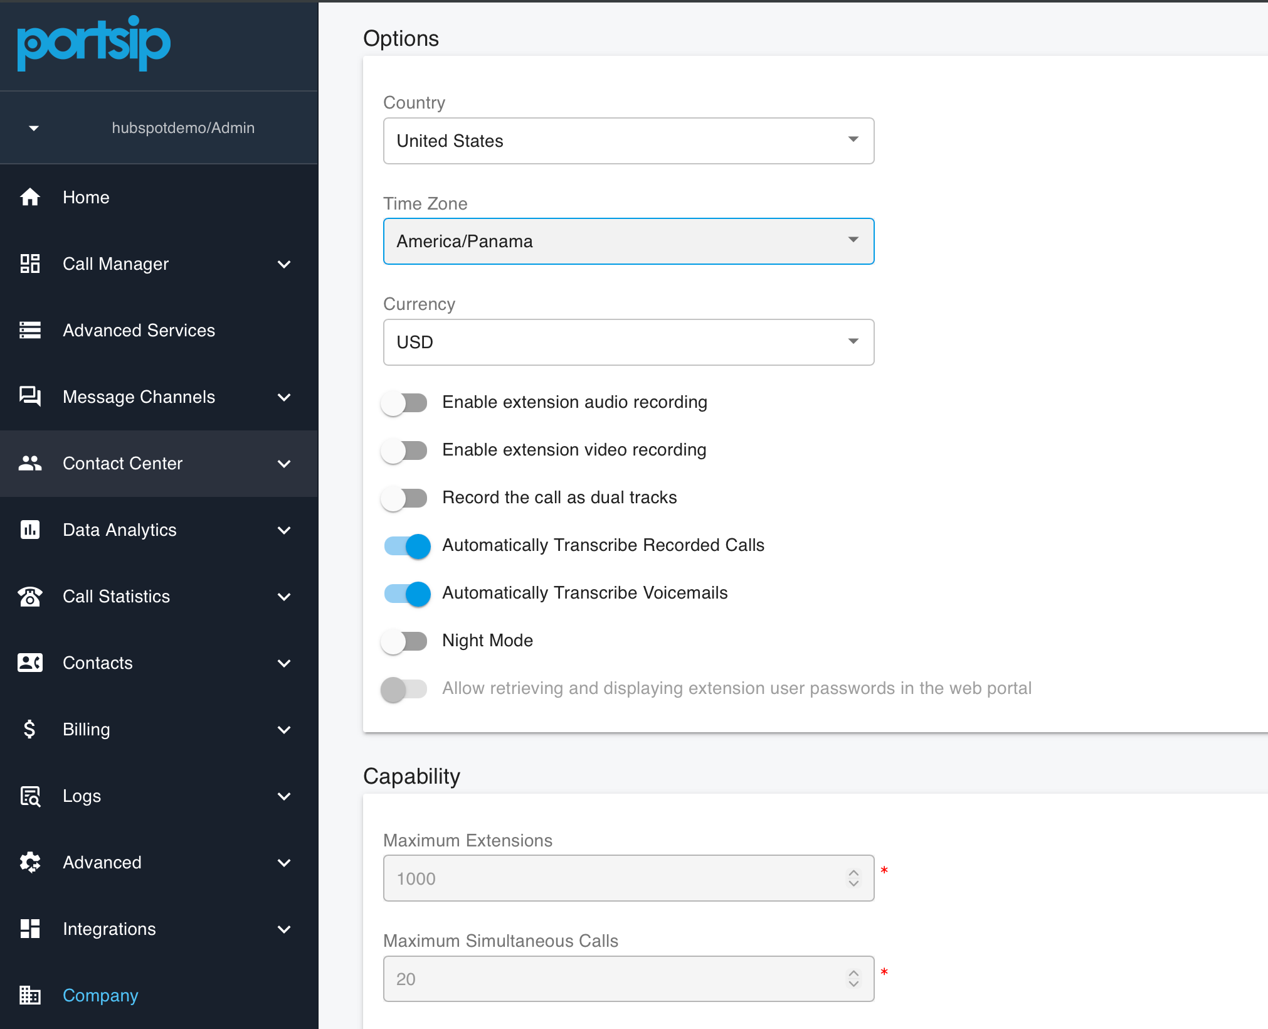This screenshot has width=1268, height=1029.
Task: Turn off Automatically Transcribe Voicemails
Action: pos(407,593)
